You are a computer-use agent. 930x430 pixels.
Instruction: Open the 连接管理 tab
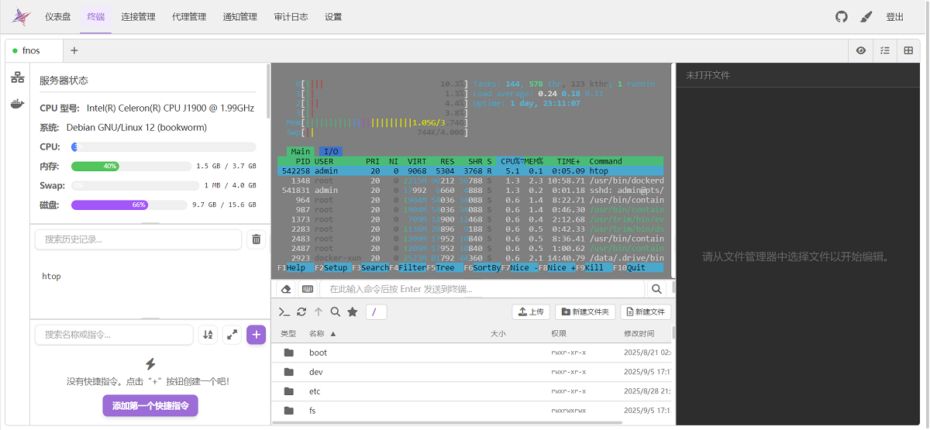pyautogui.click(x=138, y=16)
